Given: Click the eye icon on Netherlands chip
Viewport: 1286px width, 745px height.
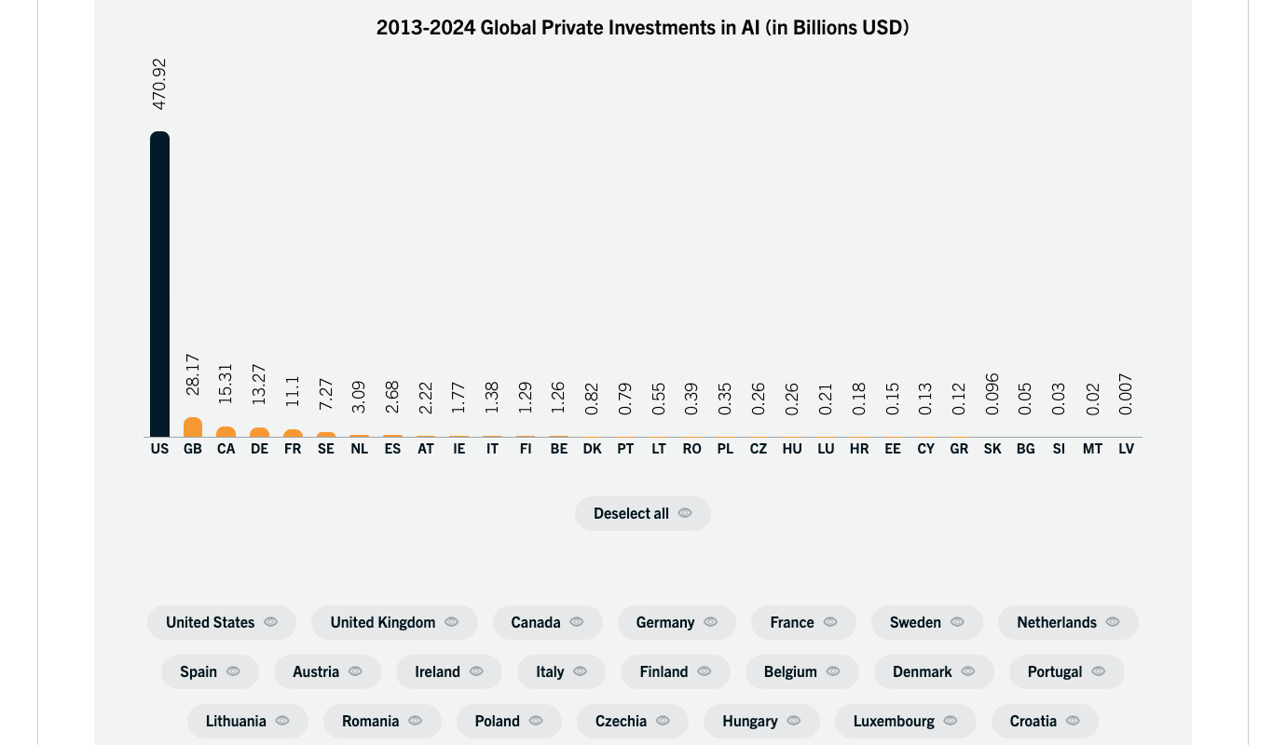Looking at the screenshot, I should click(x=1113, y=622).
